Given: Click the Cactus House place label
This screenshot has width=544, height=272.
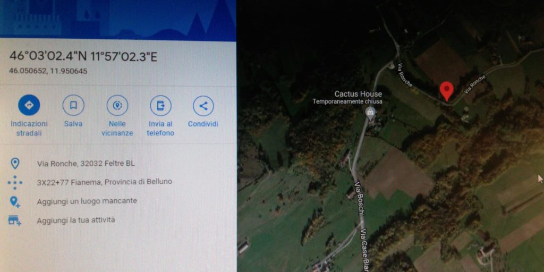Looking at the screenshot, I should tap(358, 93).
